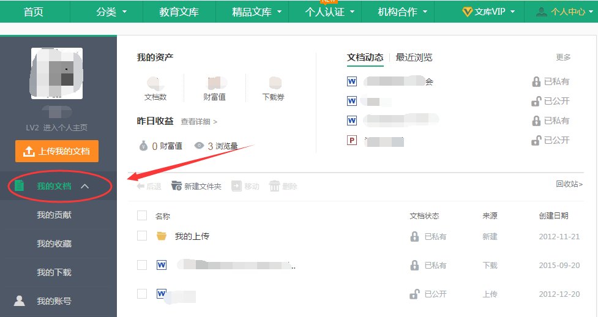
Task: Click the yellow folder icon of 我的上传
Action: (162, 236)
